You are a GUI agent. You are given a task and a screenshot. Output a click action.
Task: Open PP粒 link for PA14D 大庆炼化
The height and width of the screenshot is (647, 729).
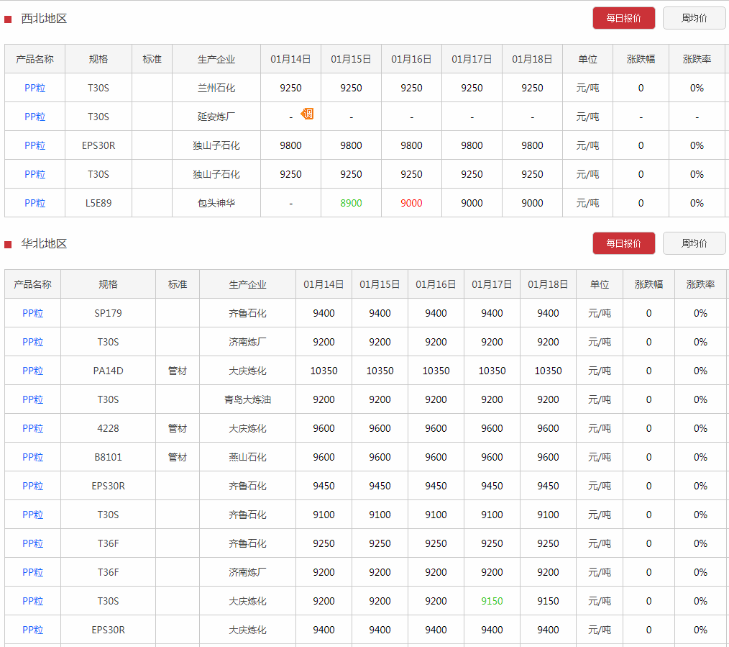point(32,371)
